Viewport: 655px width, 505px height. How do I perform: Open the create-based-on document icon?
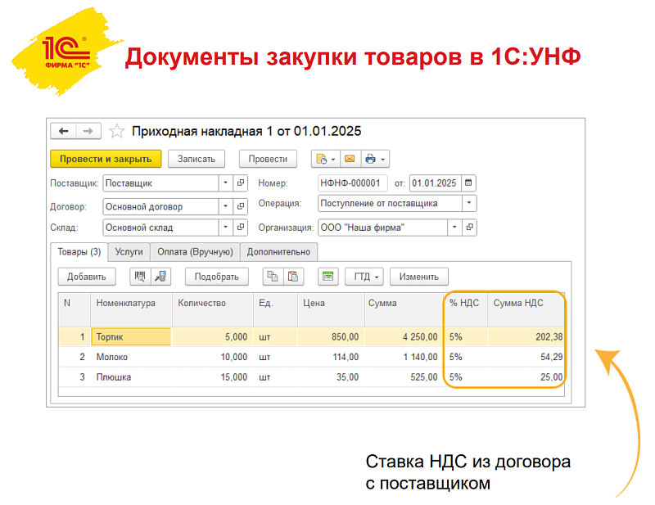pos(325,159)
